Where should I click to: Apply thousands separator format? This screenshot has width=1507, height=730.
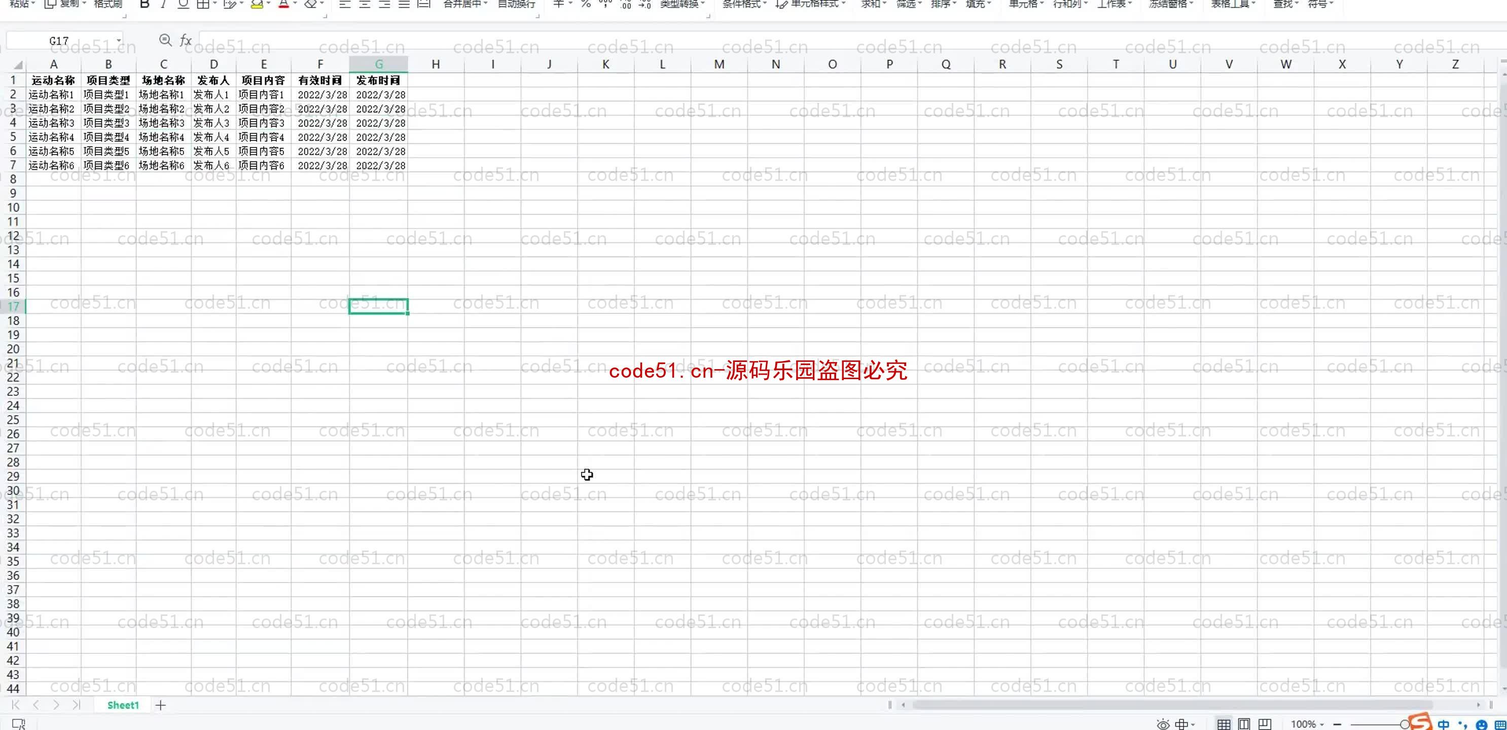[605, 4]
